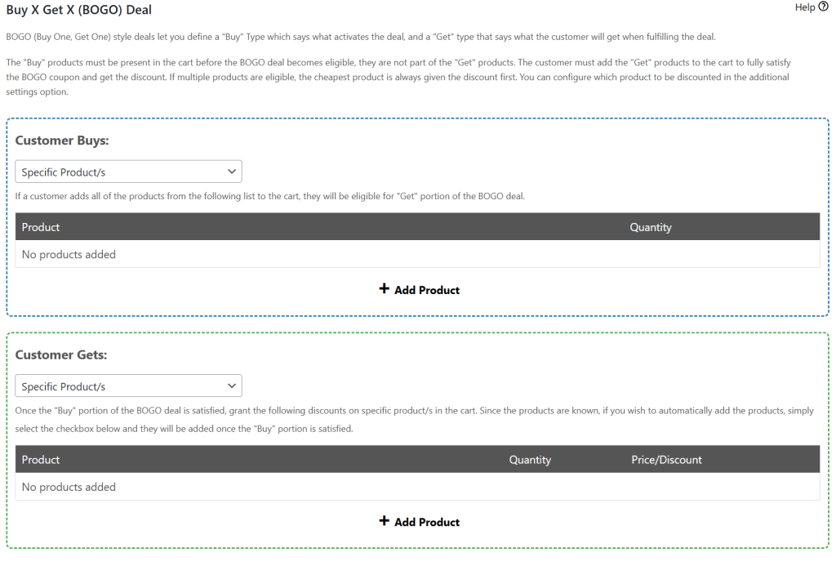836x566 pixels.
Task: Open the Help question mark icon
Action: pos(825,7)
